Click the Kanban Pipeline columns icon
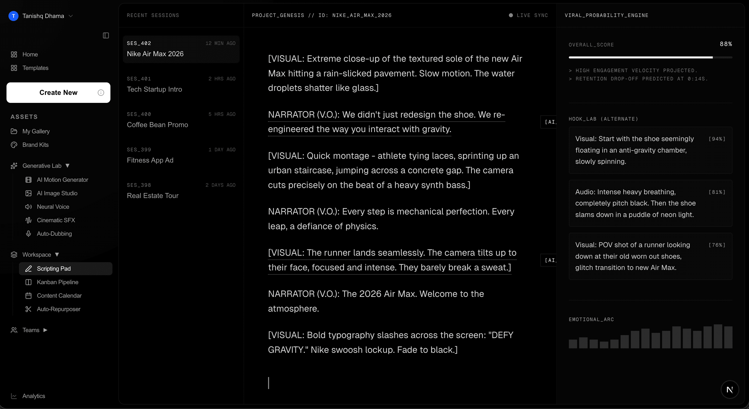This screenshot has height=409, width=749. [x=28, y=282]
